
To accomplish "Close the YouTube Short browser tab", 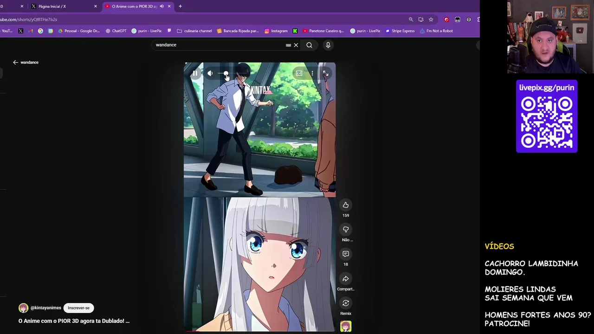I will click(169, 6).
